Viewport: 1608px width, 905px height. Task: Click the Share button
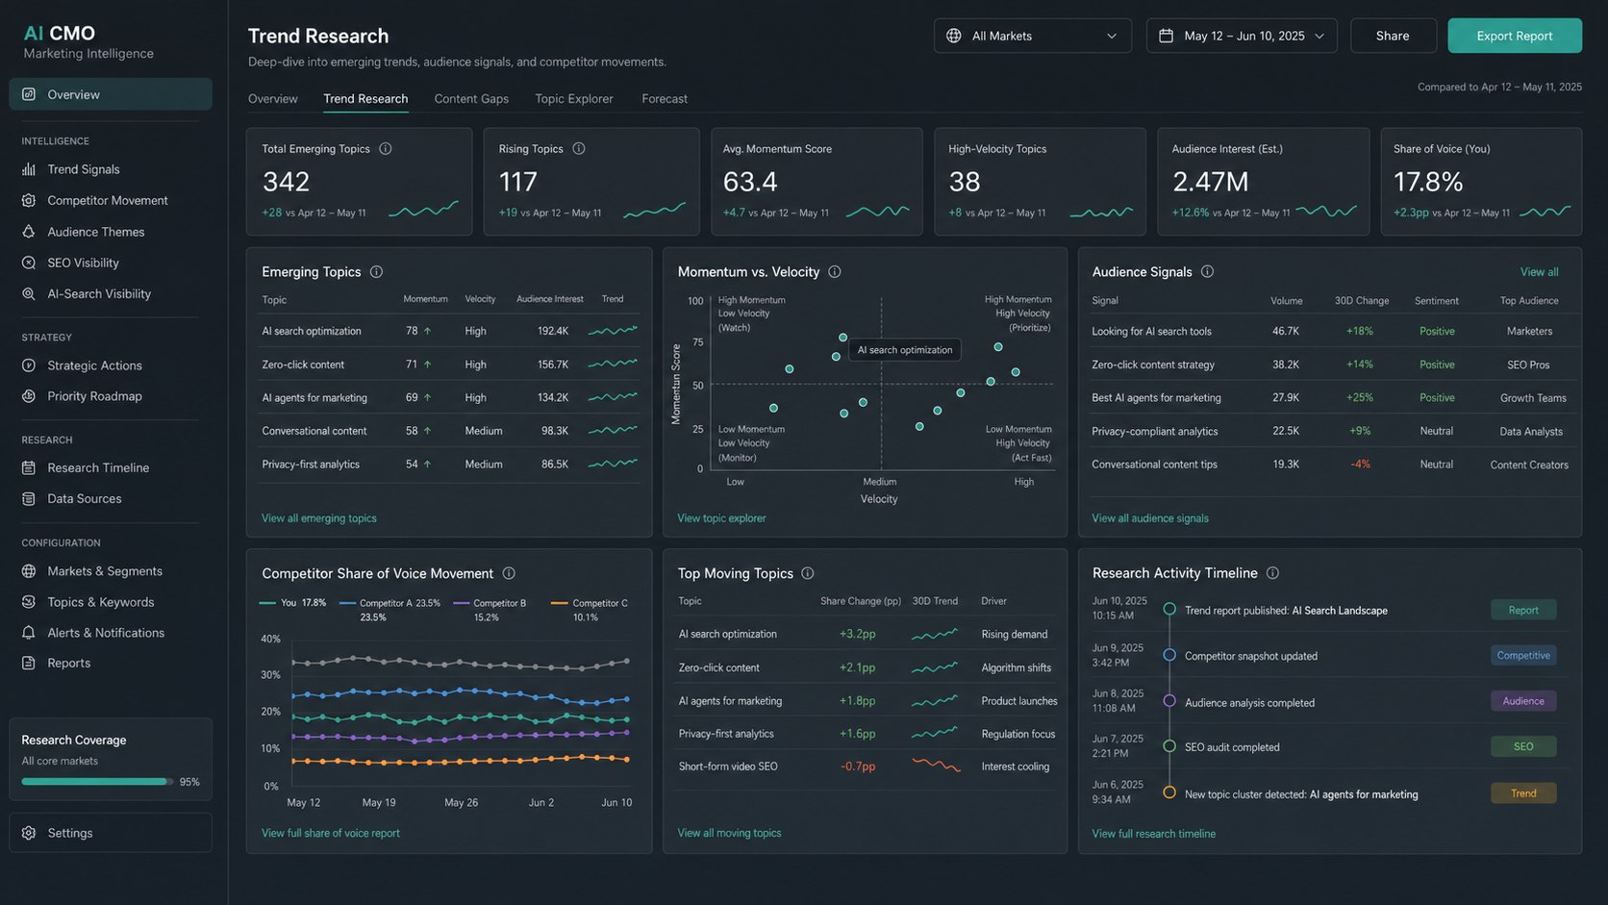1393,36
